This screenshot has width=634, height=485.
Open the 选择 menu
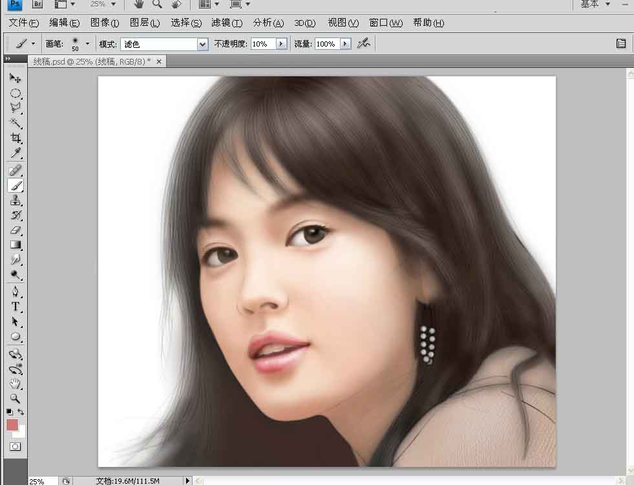point(186,23)
